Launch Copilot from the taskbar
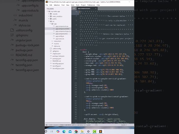 [x=58, y=131]
